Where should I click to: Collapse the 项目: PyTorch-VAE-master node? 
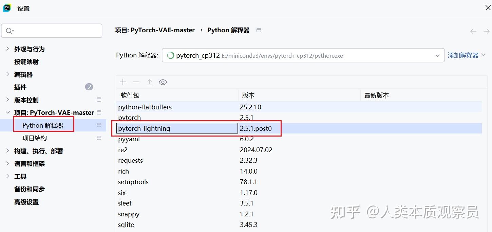click(7, 112)
